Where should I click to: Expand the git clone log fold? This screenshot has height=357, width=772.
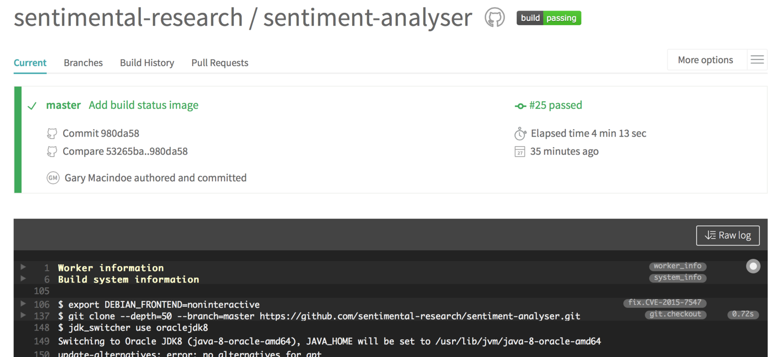coord(23,315)
